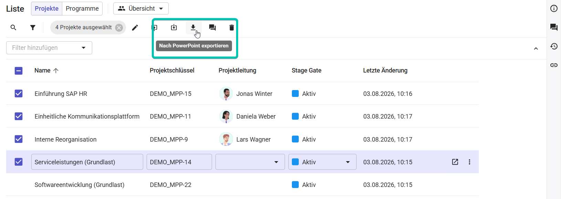Uncheck the Einführung SAP HR checkbox
561x199 pixels.
tap(19, 93)
